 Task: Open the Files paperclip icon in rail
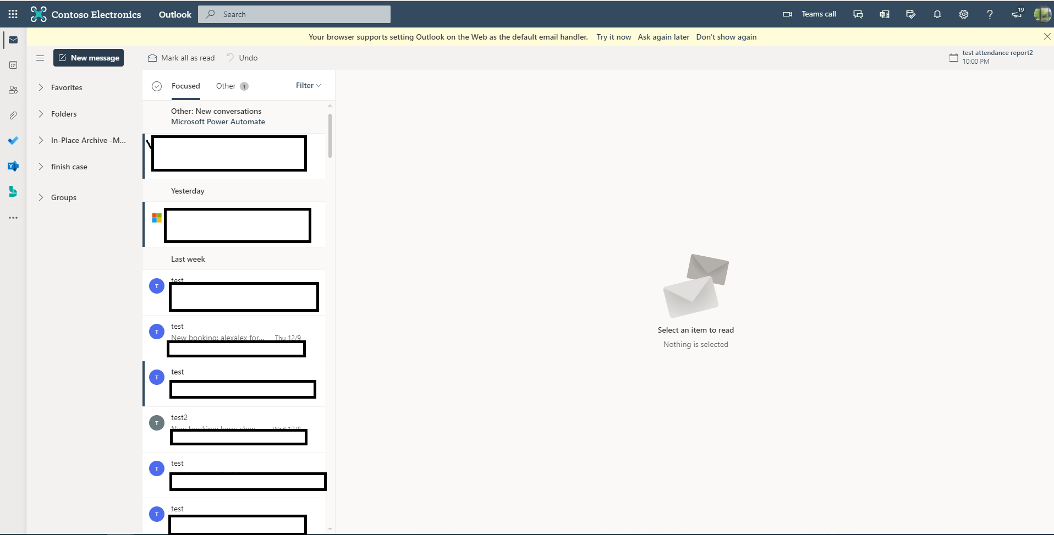coord(13,115)
